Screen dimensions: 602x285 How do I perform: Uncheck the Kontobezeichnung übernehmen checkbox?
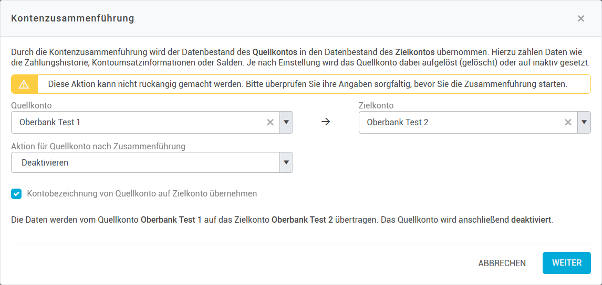click(16, 194)
